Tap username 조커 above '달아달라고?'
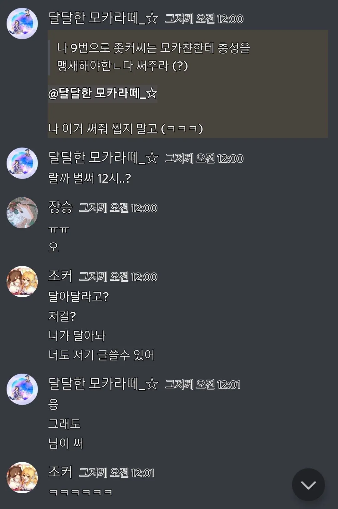338x509 pixels. (x=60, y=276)
